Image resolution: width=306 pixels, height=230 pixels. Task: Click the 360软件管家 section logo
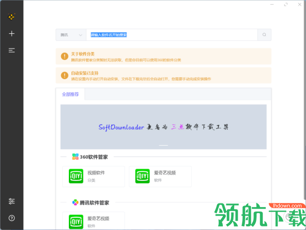point(75,157)
